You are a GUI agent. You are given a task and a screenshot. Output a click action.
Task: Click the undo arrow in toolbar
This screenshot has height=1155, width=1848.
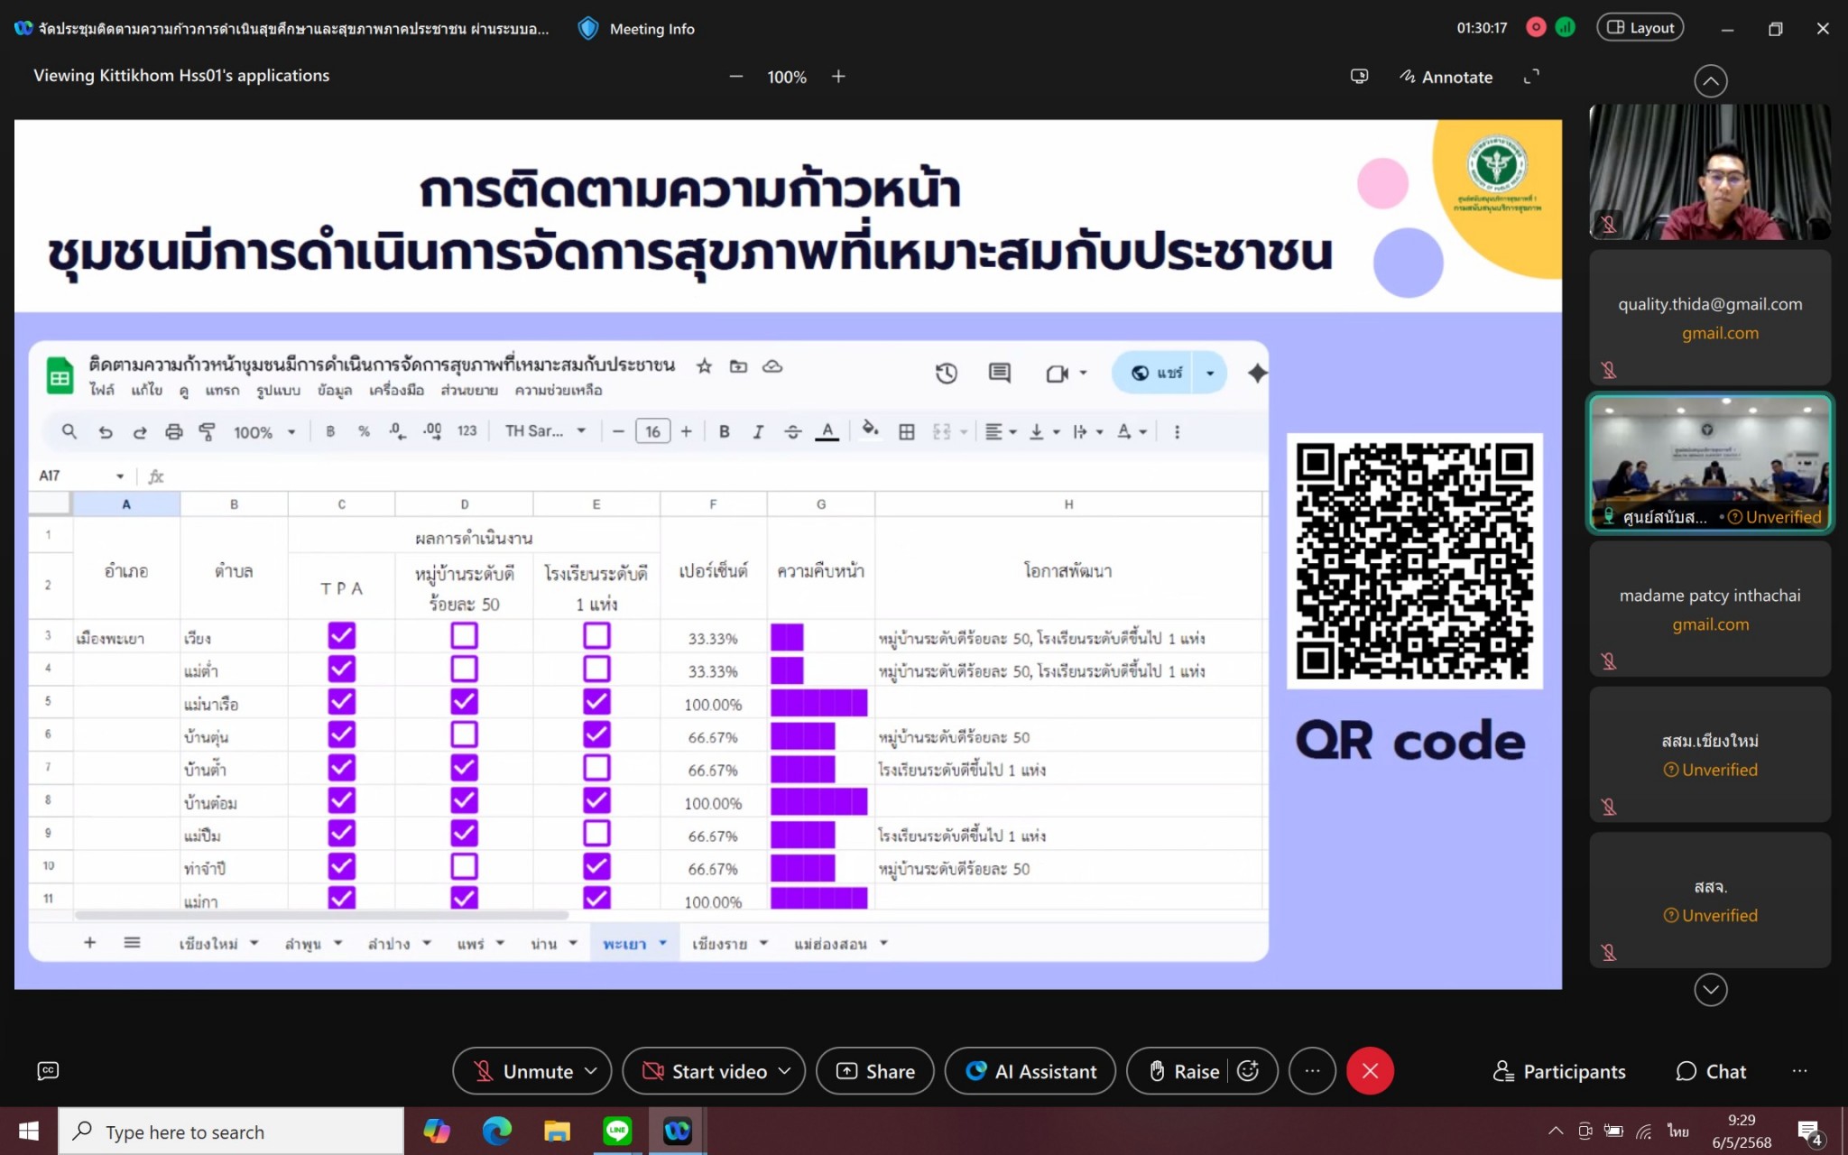106,431
